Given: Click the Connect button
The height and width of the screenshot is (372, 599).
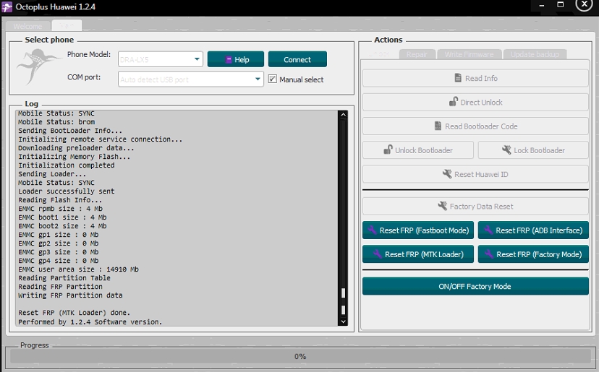Looking at the screenshot, I should tap(297, 59).
